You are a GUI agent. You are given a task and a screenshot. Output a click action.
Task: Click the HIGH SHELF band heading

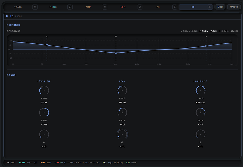click(x=200, y=81)
